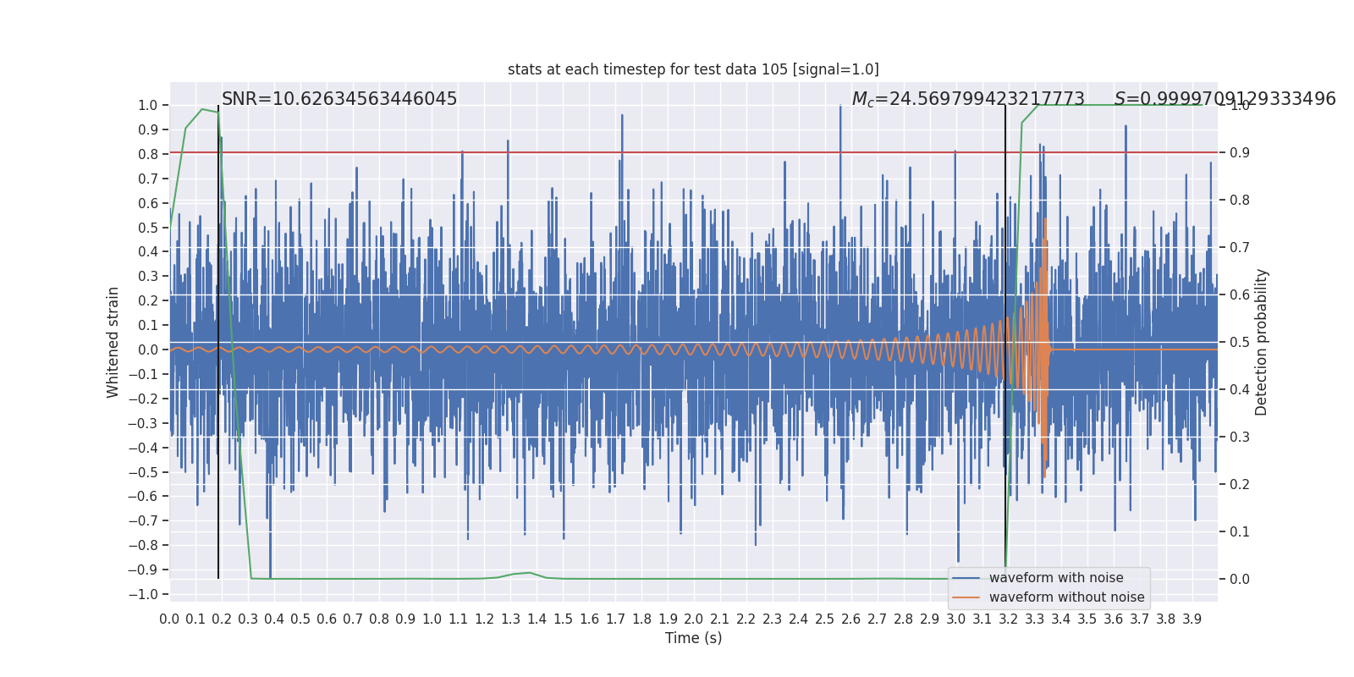Screen dimensions: 1354x677
Task: Click the 0.4 tick on the Whitened strain axis
Action: click(148, 252)
